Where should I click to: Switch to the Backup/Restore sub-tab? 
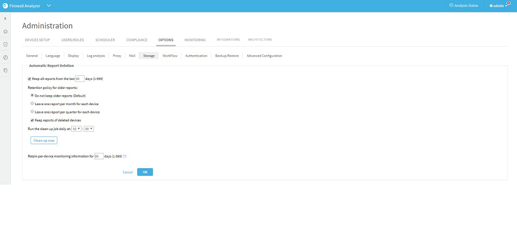227,56
